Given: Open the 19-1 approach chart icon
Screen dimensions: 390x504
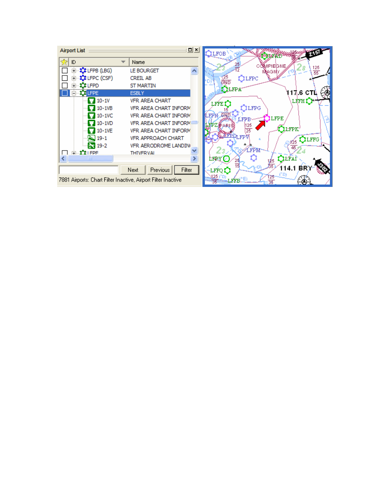Looking at the screenshot, I should (x=92, y=138).
